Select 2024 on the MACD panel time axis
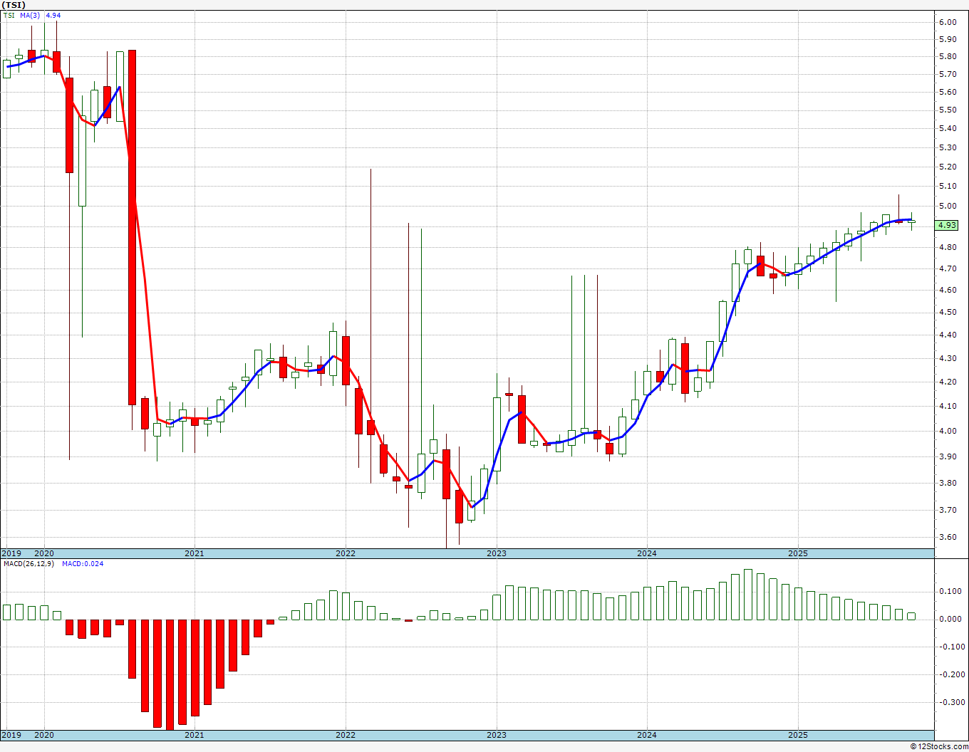 coord(647,735)
